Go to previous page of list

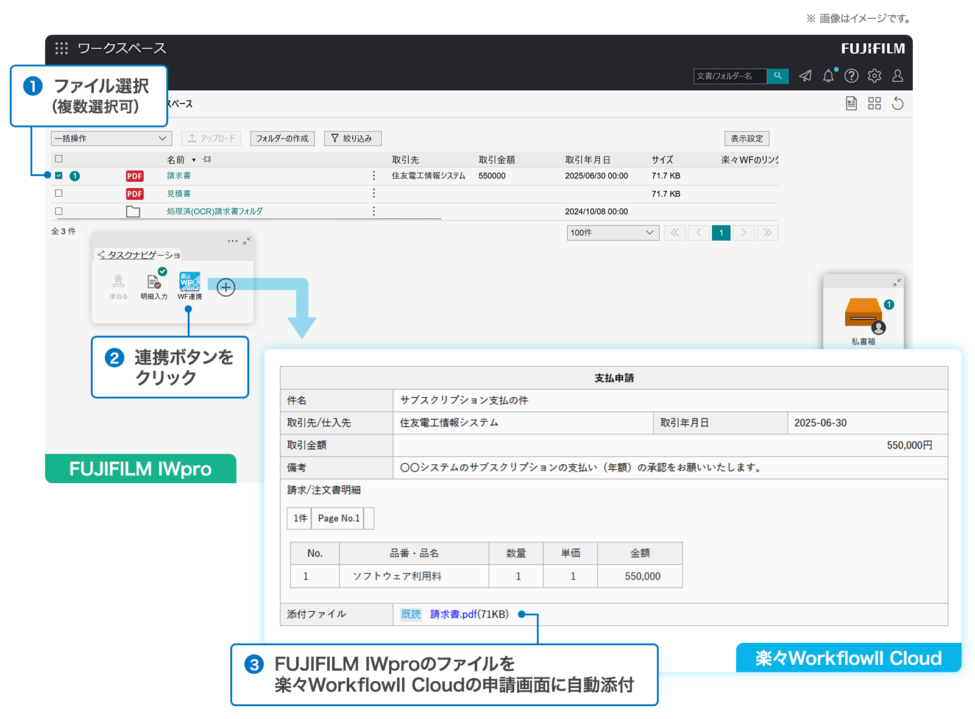[699, 233]
